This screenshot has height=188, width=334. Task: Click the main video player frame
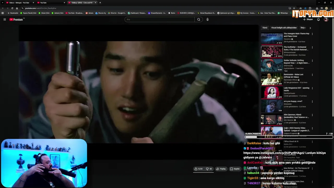tap(139, 92)
